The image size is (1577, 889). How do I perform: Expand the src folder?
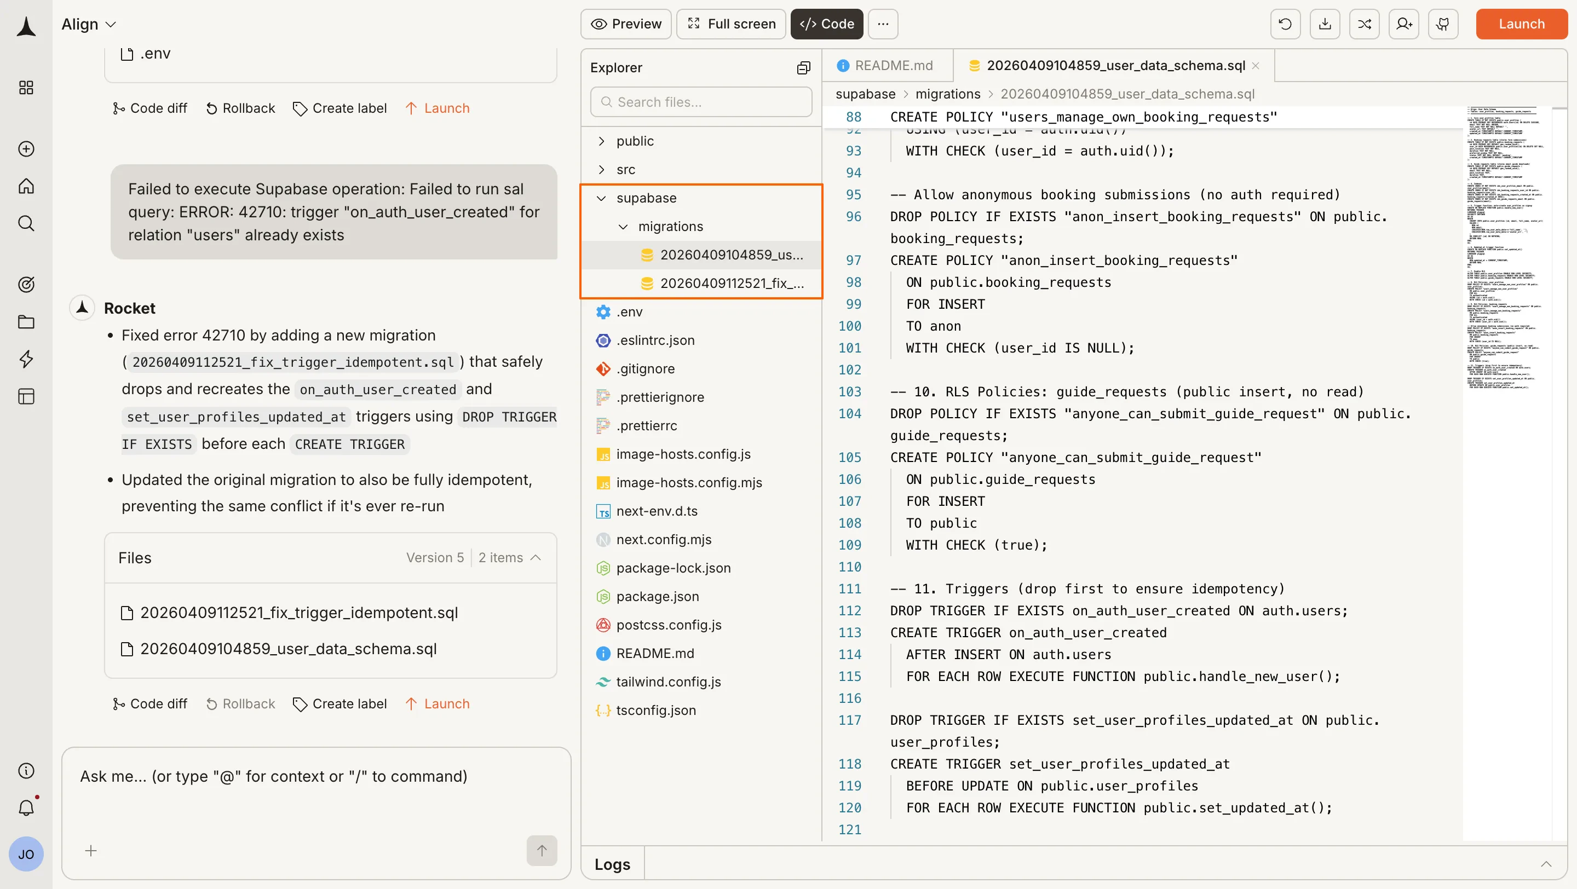(x=701, y=170)
